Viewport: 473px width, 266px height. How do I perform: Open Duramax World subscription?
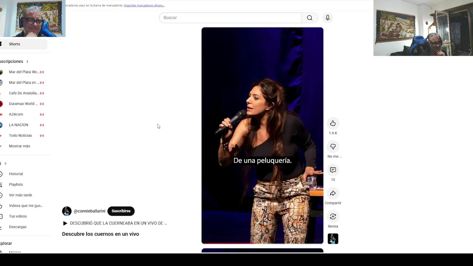(24, 104)
